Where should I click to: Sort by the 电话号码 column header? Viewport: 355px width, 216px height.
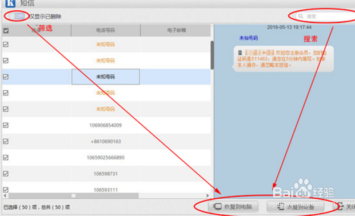click(106, 30)
